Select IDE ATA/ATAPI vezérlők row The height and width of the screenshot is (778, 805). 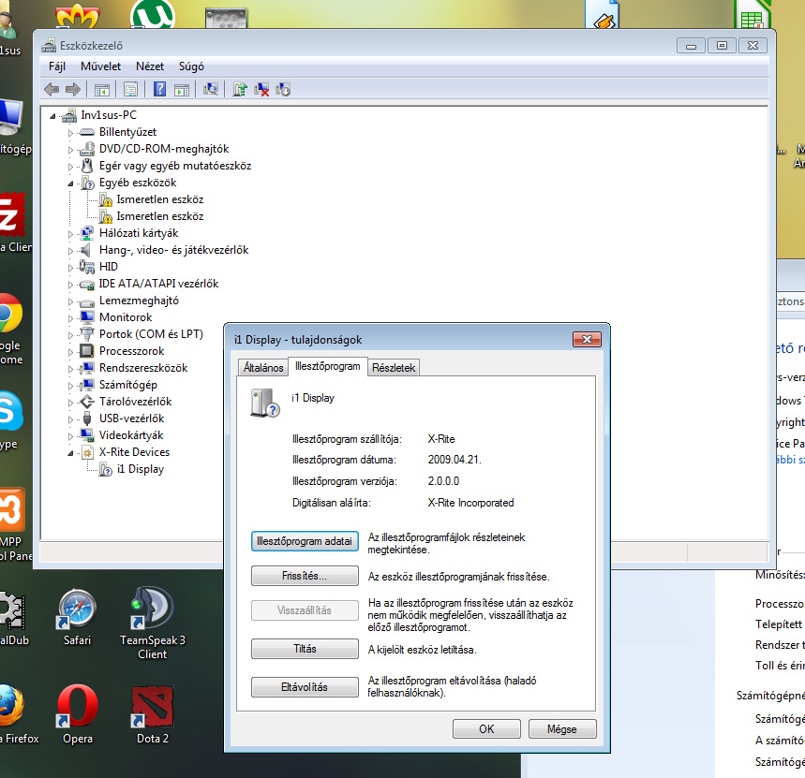click(158, 284)
